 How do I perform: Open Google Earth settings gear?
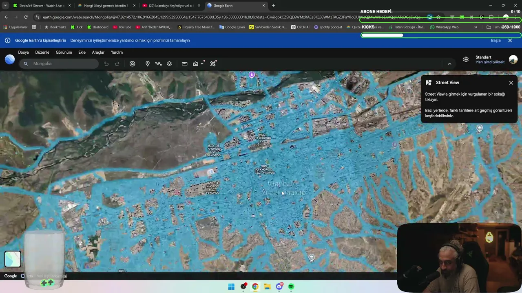click(466, 59)
